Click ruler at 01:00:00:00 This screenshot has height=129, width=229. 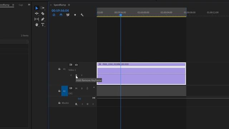143,13
